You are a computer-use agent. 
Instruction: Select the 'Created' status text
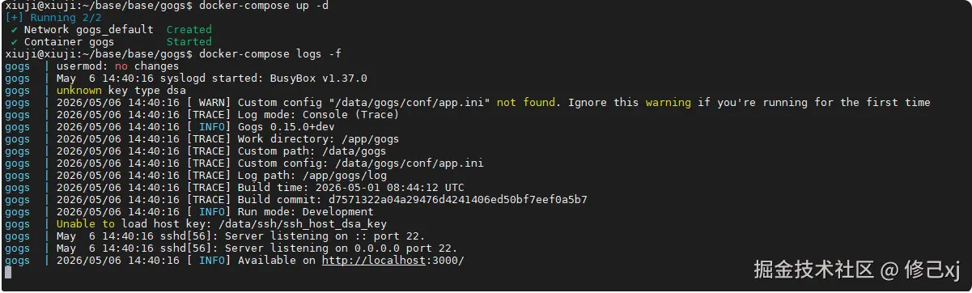pyautogui.click(x=189, y=30)
